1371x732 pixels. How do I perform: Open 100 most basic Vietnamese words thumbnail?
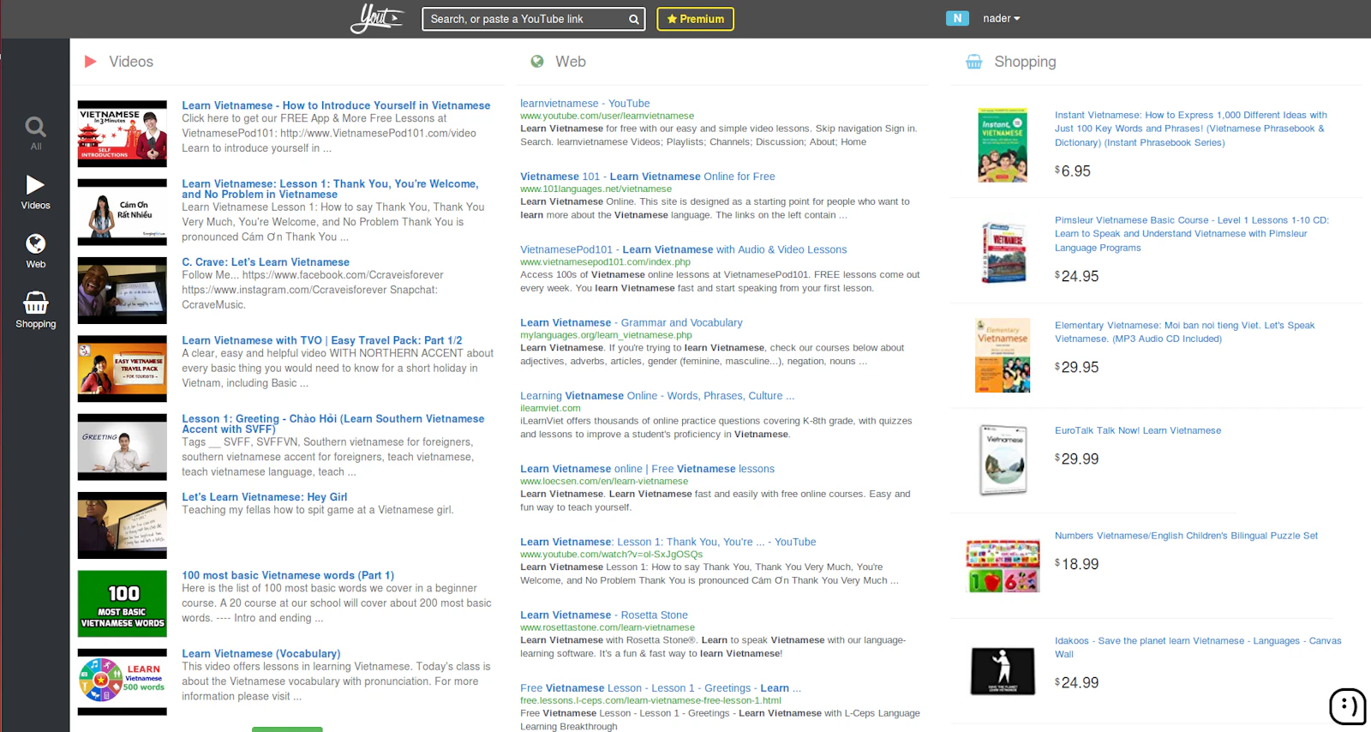[x=123, y=604]
